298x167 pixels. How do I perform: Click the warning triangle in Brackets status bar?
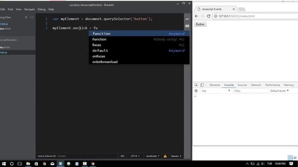point(165,156)
